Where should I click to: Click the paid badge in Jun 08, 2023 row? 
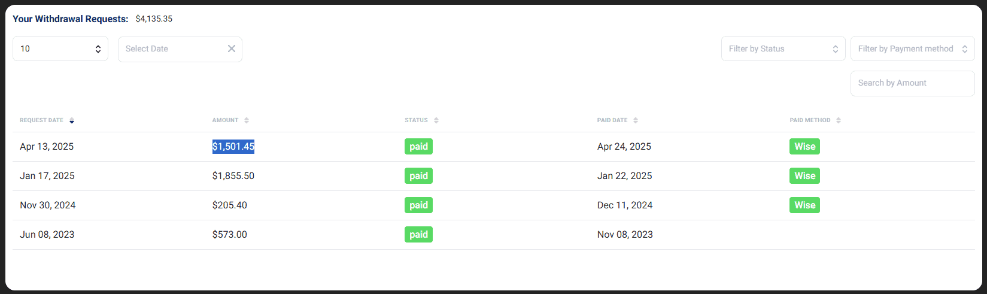[x=418, y=235]
